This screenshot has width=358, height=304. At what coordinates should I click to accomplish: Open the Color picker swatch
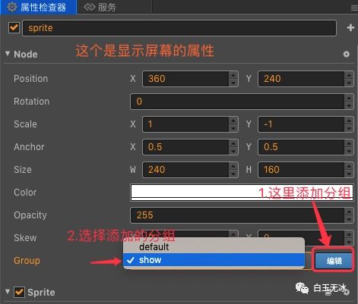(x=242, y=193)
